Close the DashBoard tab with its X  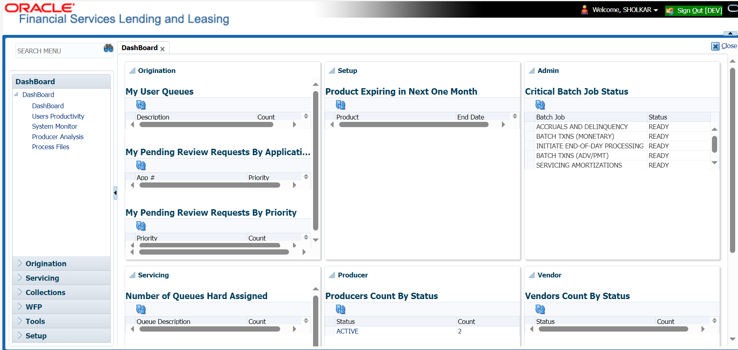162,49
